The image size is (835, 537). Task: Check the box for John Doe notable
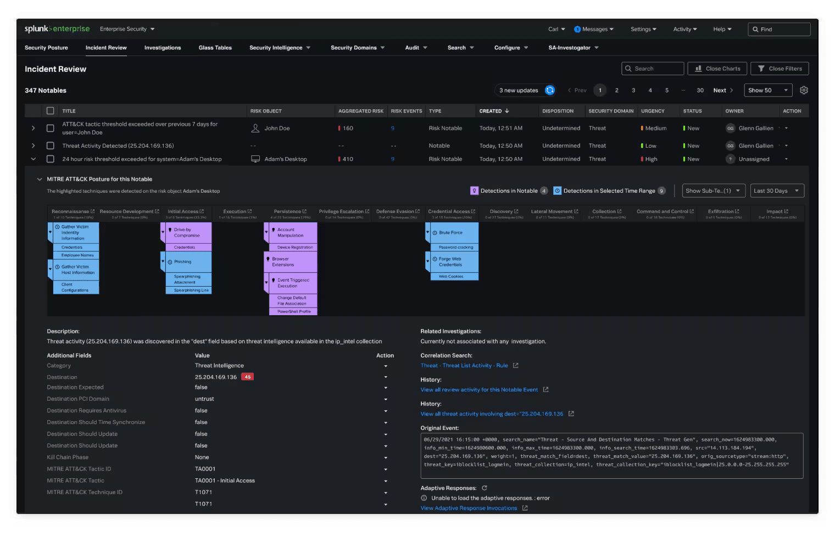(51, 128)
